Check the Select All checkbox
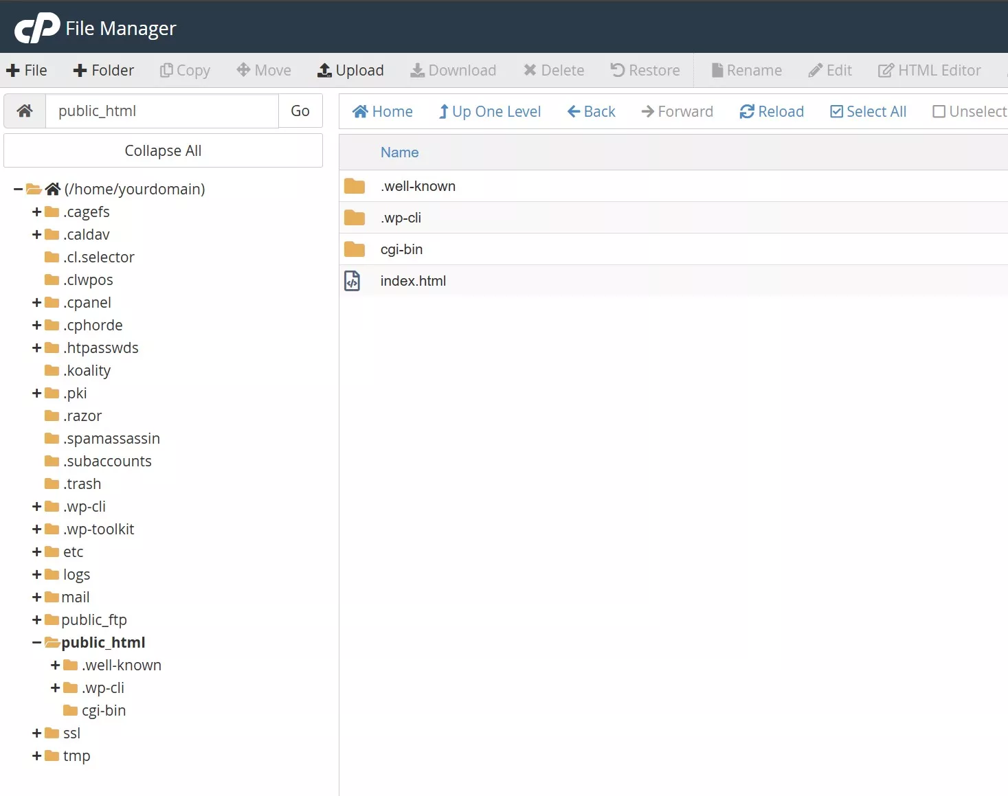The image size is (1008, 796). point(836,111)
